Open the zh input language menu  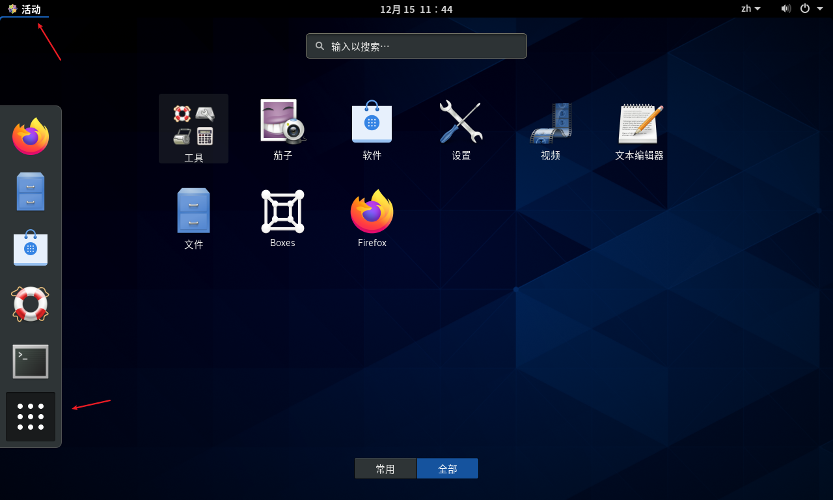(751, 8)
